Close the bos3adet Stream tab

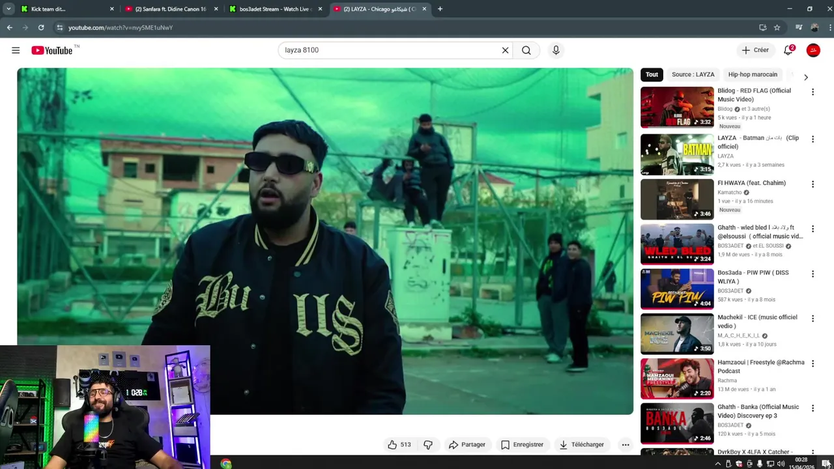point(320,9)
